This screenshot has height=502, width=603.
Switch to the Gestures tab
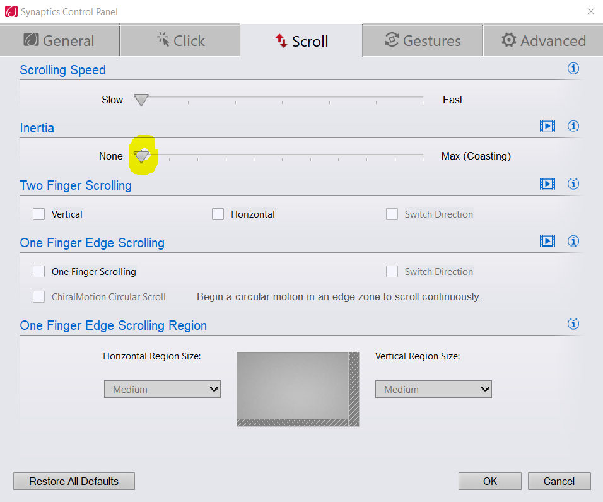[x=423, y=40]
